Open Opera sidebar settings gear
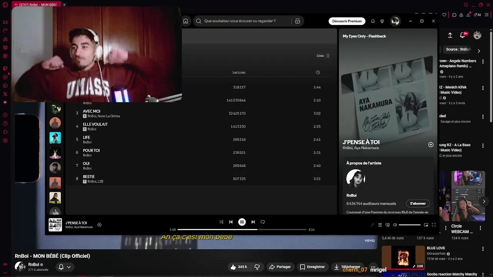 tap(5, 140)
